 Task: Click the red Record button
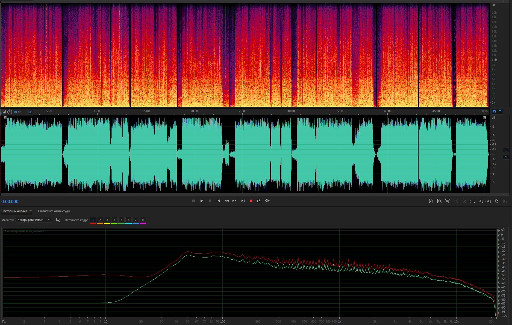tap(251, 201)
